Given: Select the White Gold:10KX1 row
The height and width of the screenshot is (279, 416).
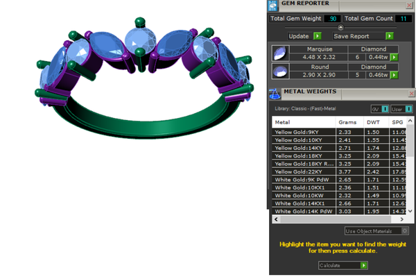Looking at the screenshot, I should pyautogui.click(x=339, y=187).
